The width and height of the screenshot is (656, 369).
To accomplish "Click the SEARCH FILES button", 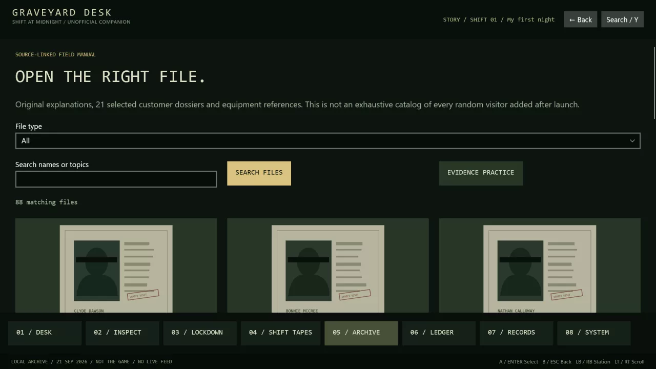I will pyautogui.click(x=259, y=173).
